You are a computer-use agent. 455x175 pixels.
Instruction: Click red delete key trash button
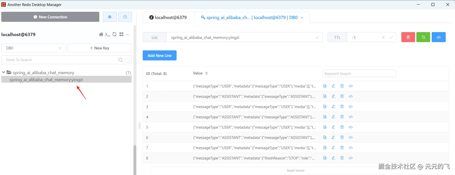pyautogui.click(x=408, y=37)
